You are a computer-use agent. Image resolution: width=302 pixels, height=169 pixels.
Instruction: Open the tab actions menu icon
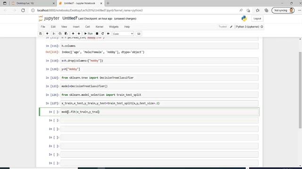coord(5,3)
